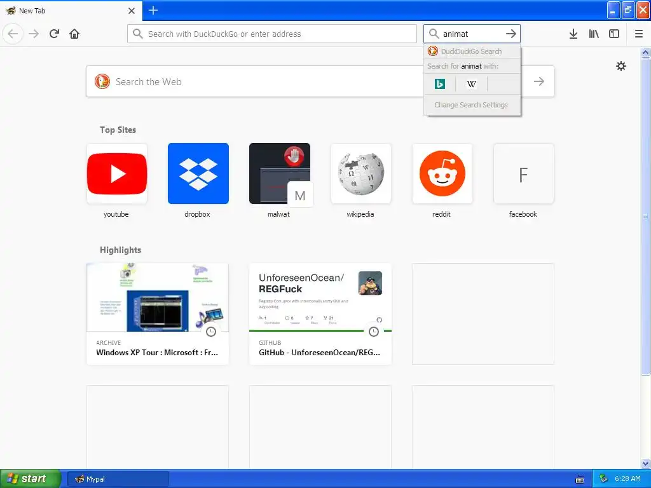651x488 pixels.
Task: Focus the search box containing animat
Action: (472, 34)
